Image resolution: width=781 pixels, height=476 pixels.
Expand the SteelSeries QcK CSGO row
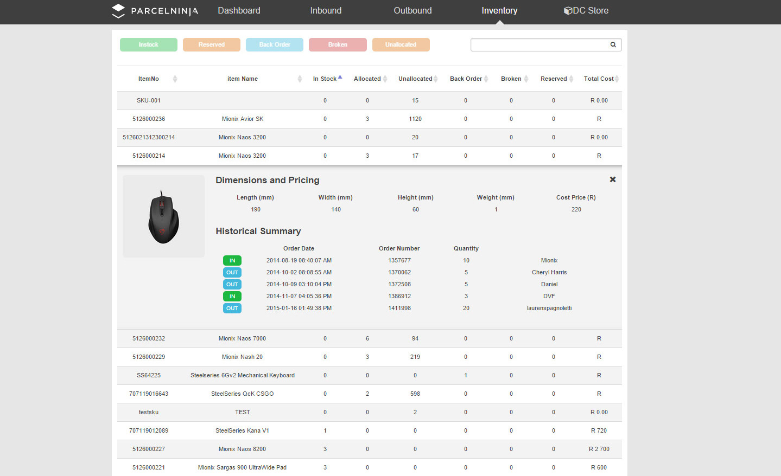[x=370, y=394]
